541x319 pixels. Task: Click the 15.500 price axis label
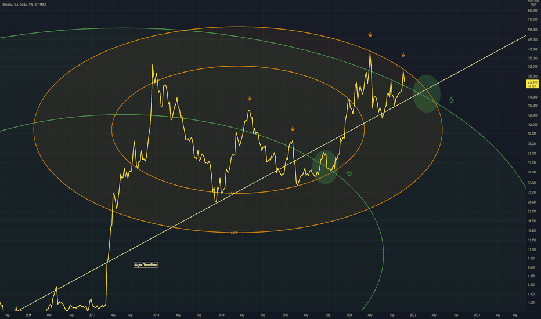[533, 231]
